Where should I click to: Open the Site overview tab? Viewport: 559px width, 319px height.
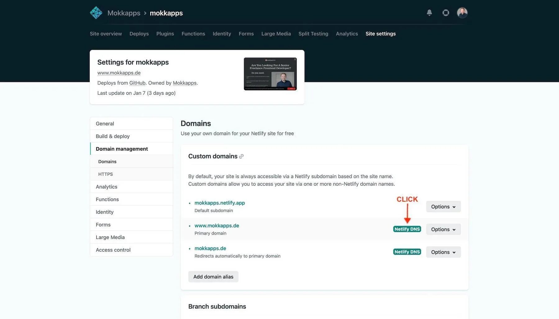pyautogui.click(x=106, y=34)
